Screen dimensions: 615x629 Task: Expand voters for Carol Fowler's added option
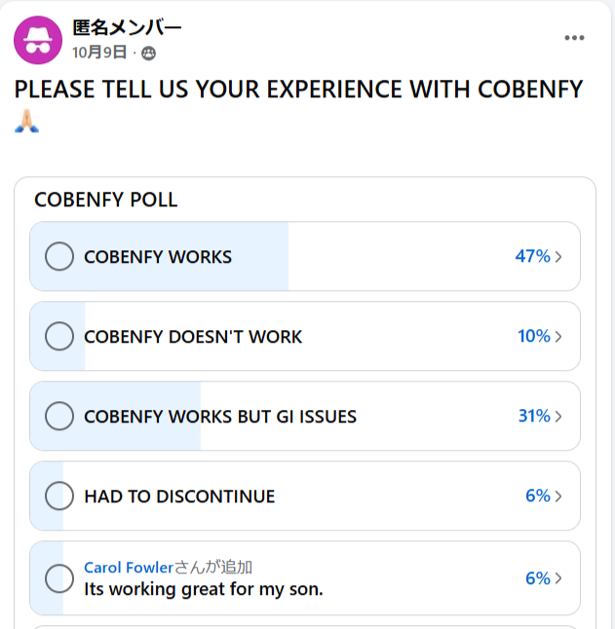[x=558, y=578]
